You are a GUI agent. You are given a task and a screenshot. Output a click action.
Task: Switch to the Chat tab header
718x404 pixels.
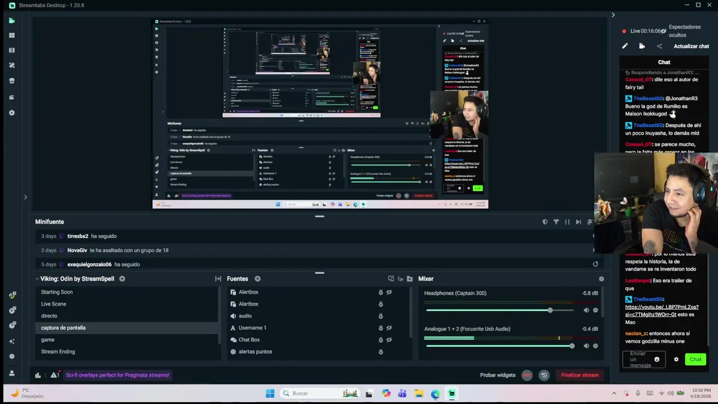tap(664, 62)
